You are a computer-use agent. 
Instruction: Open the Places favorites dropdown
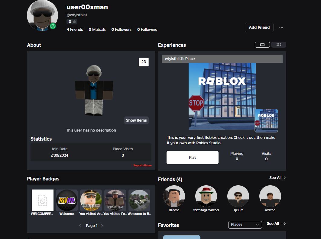245,225
